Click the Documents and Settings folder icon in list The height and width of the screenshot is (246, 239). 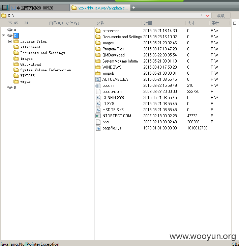[98, 37]
